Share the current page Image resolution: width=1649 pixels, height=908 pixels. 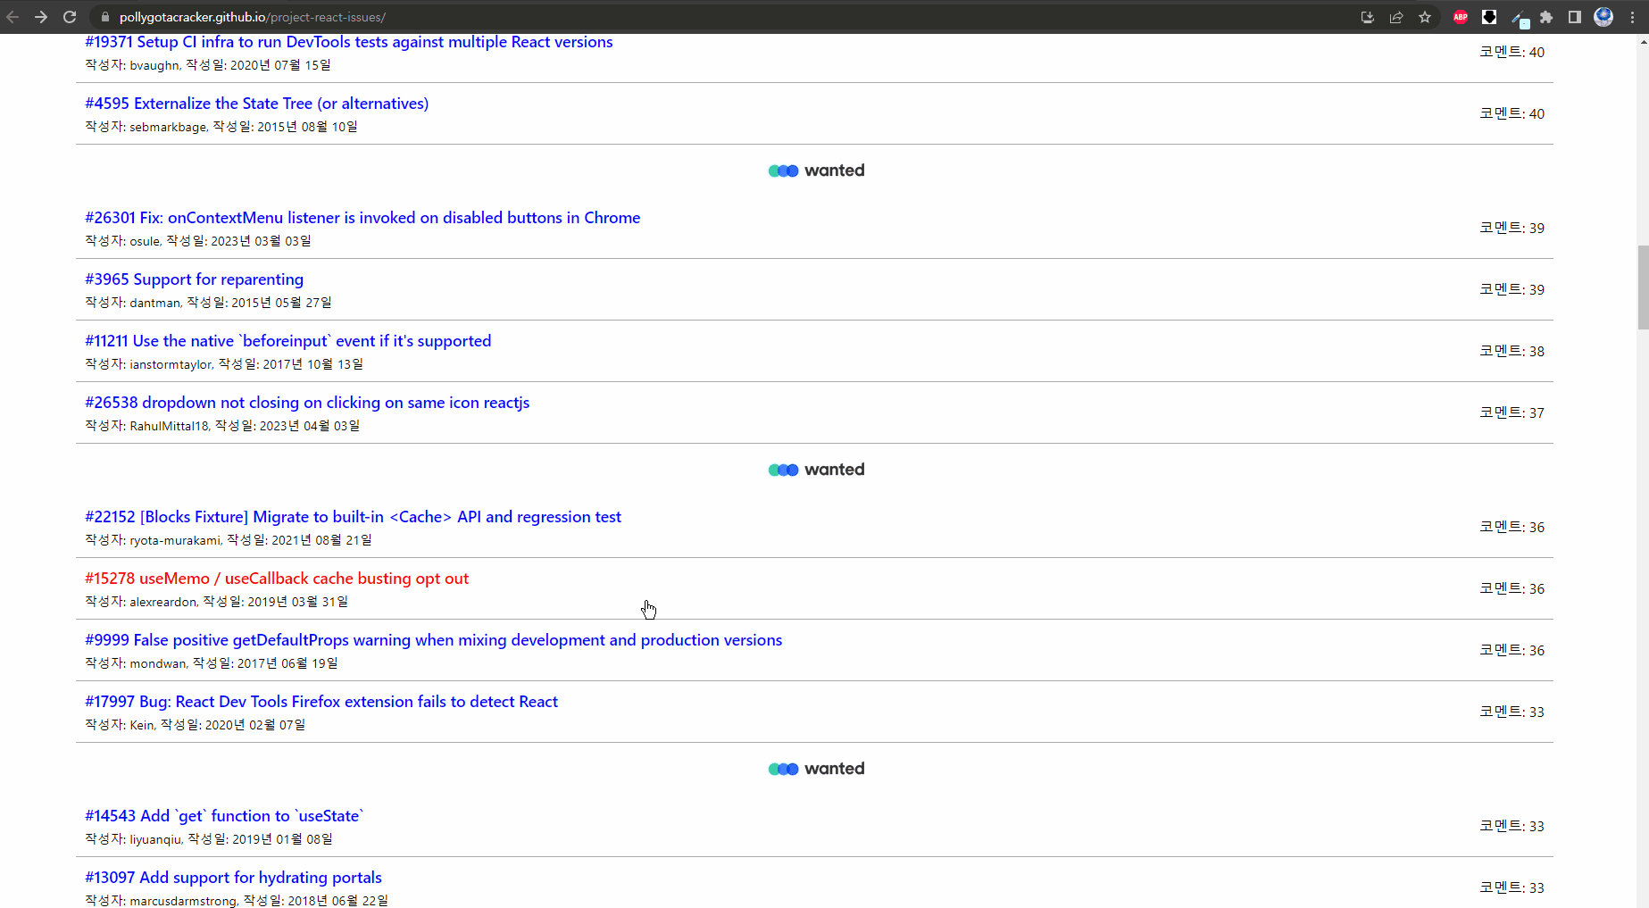(x=1396, y=17)
